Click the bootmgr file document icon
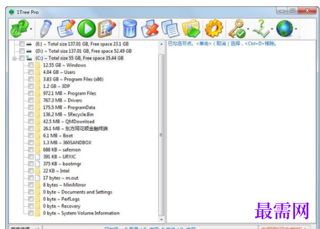The height and width of the screenshot is (229, 320). point(38,164)
